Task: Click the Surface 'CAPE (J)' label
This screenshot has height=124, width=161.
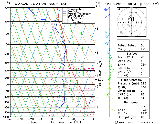Action: (x=124, y=72)
